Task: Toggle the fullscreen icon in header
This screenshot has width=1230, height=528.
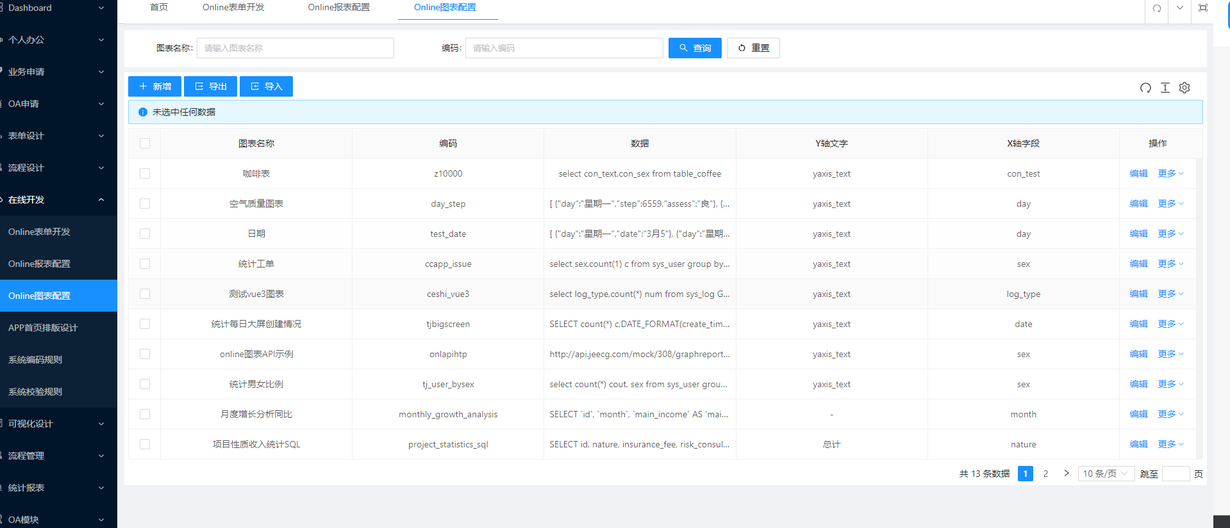Action: click(x=1203, y=8)
